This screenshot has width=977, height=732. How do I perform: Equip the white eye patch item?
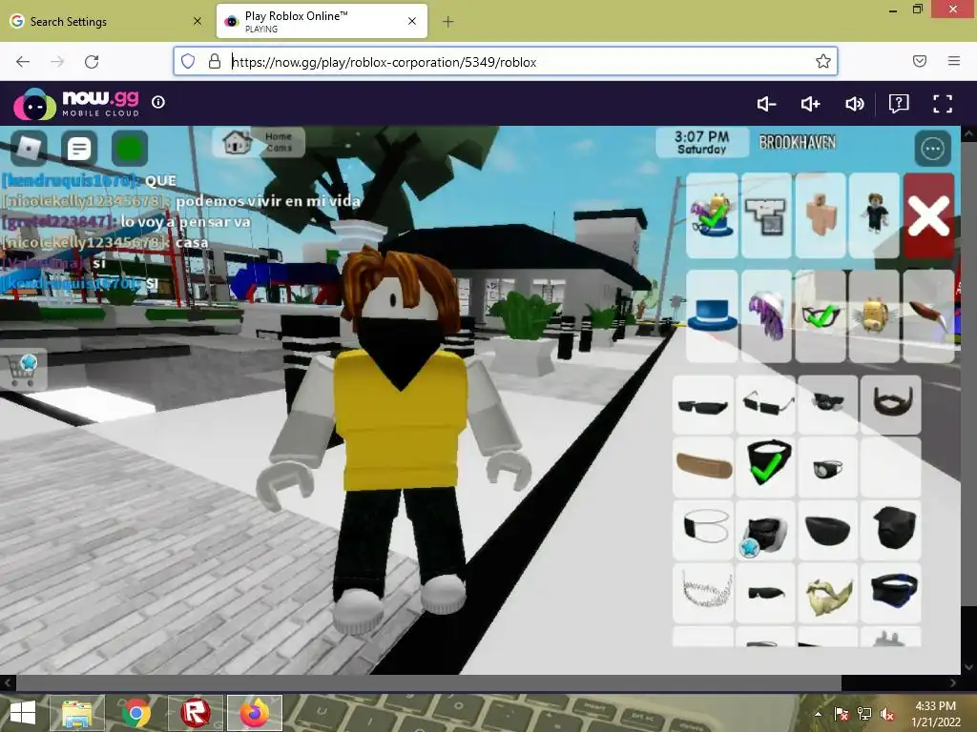pyautogui.click(x=828, y=467)
